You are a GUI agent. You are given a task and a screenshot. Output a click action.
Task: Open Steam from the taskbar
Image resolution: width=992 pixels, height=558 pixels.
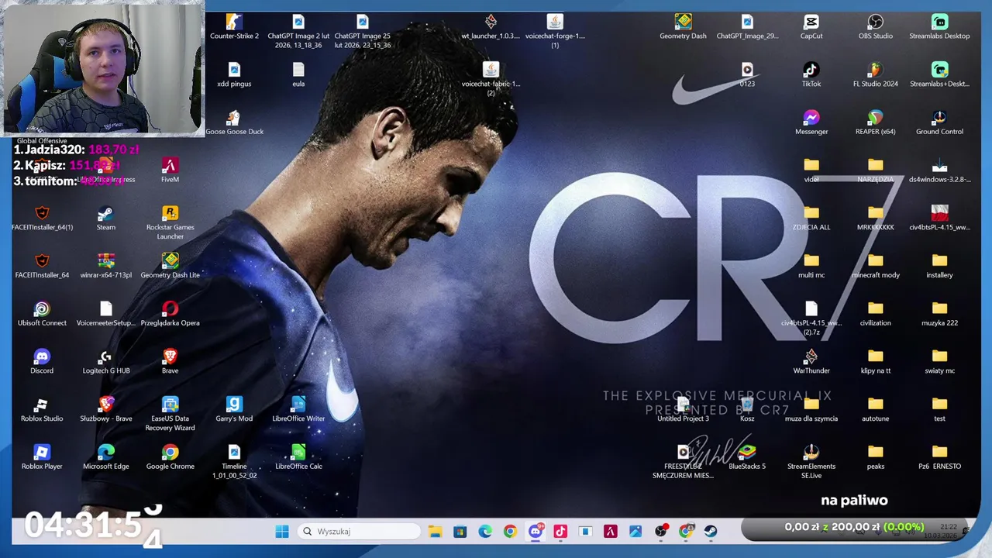[x=711, y=531]
